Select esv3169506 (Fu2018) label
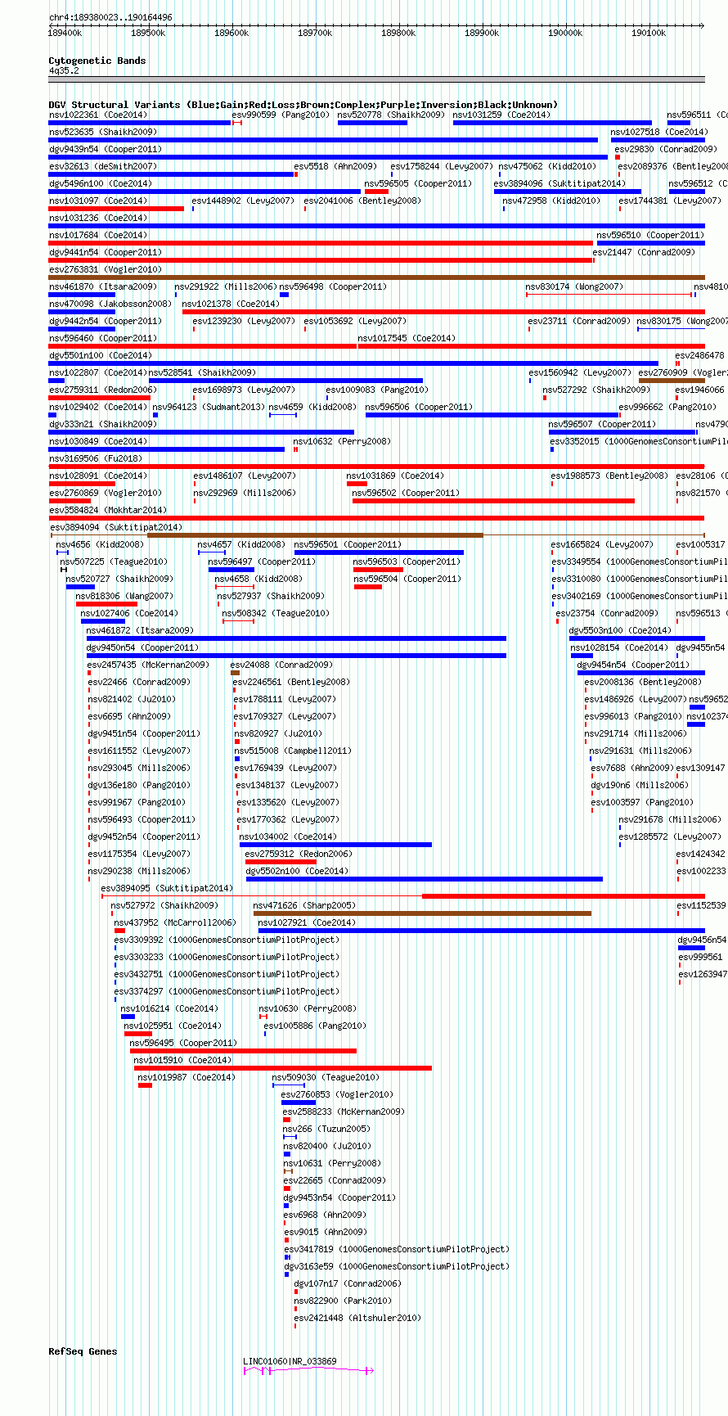Image resolution: width=728 pixels, height=1416 pixels. (96, 458)
